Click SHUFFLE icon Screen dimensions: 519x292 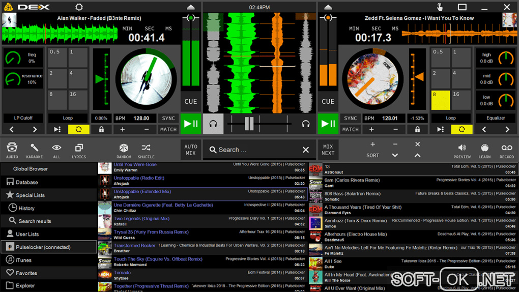click(146, 150)
